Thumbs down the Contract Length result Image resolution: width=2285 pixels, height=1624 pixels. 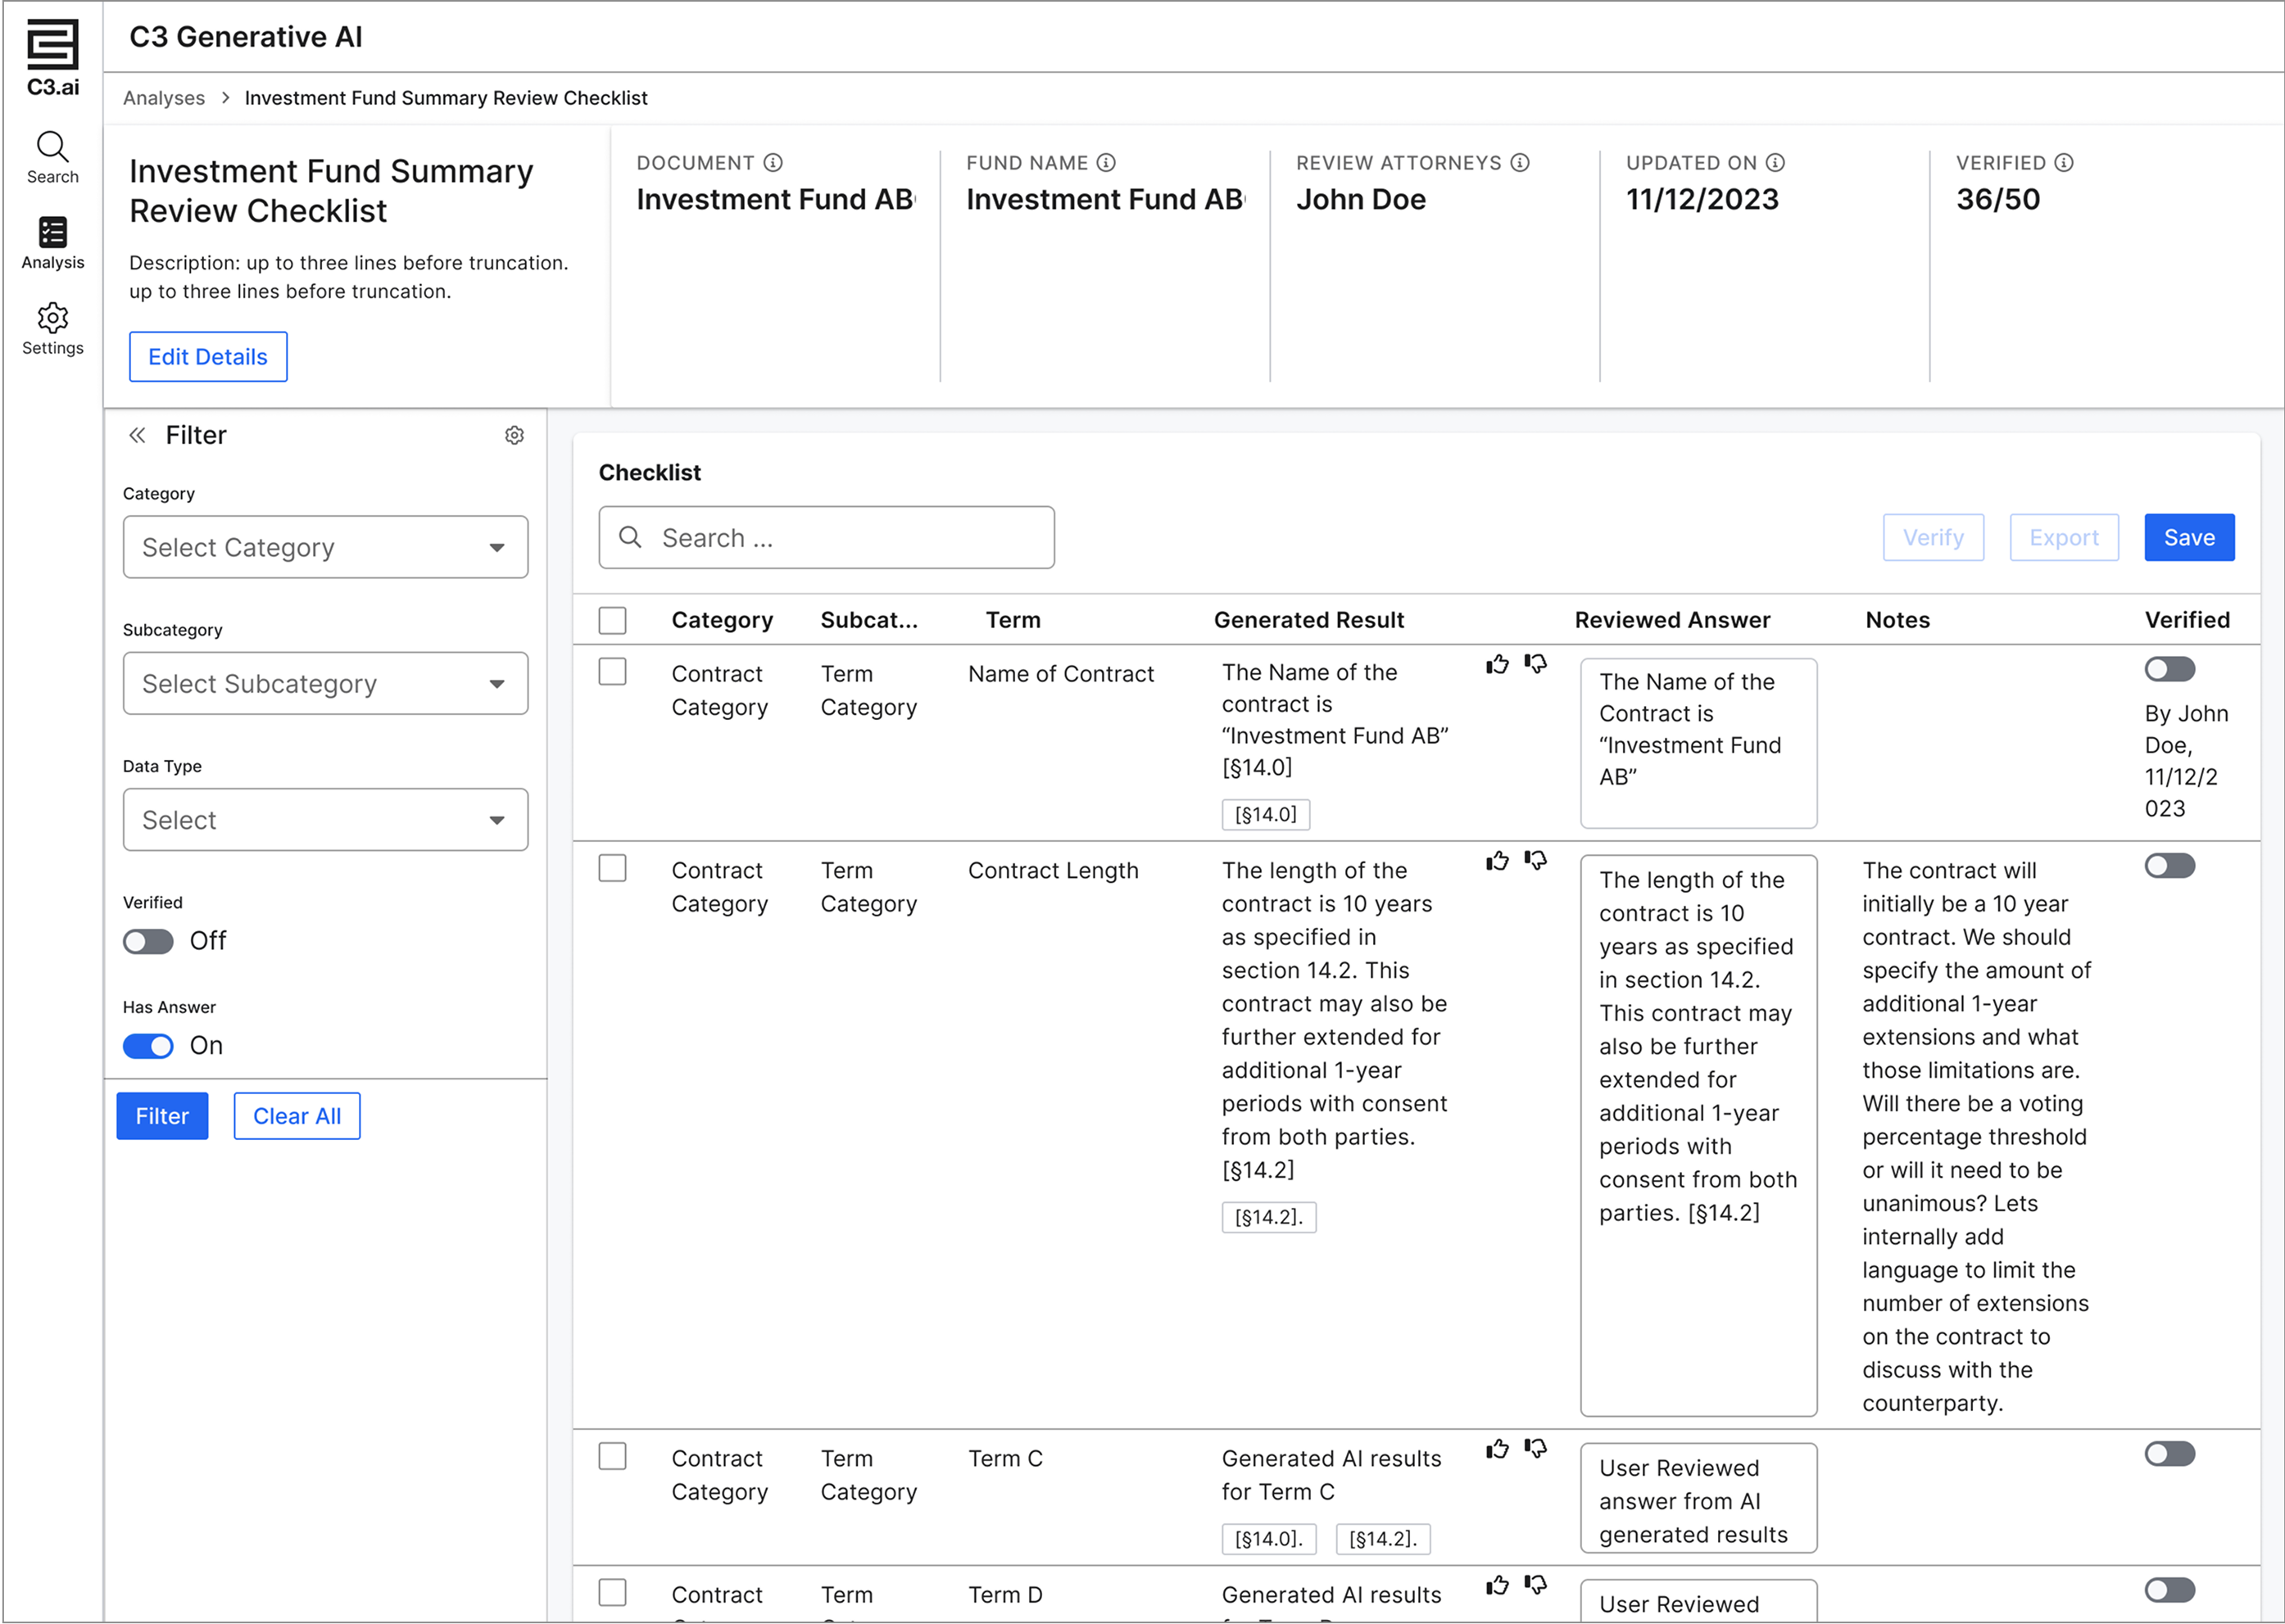[1535, 861]
